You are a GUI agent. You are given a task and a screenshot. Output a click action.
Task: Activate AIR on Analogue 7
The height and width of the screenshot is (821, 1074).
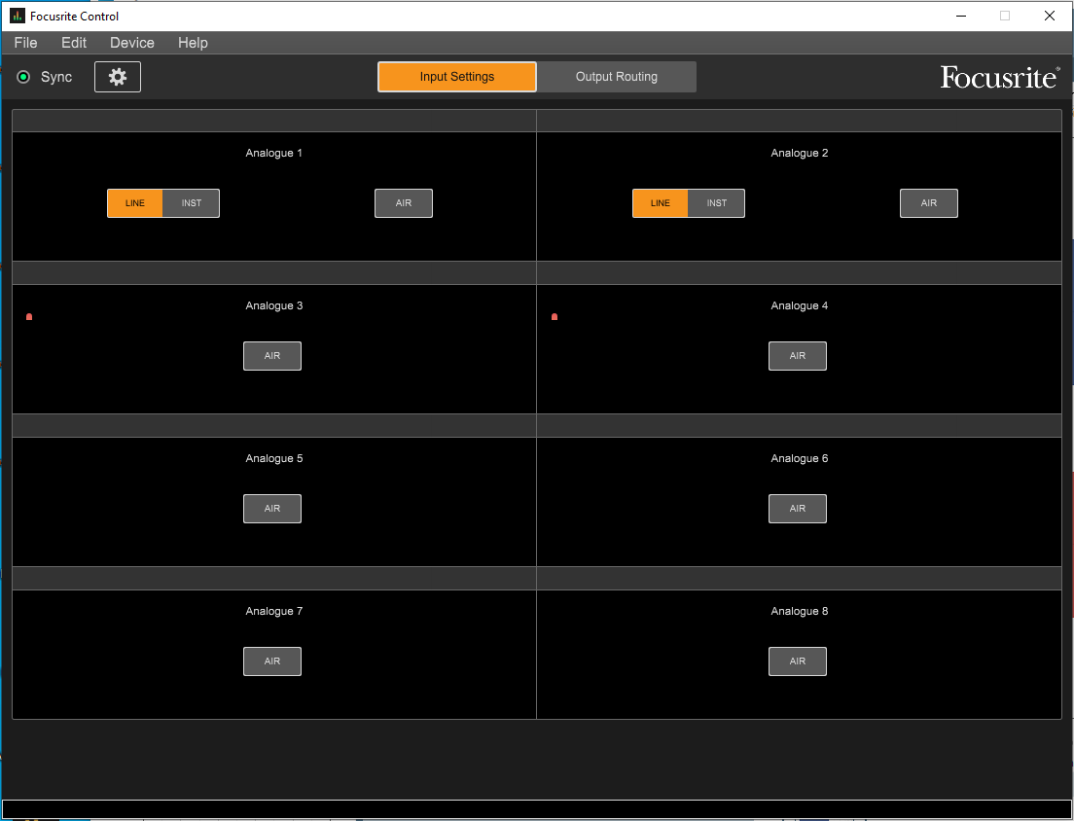click(x=272, y=661)
